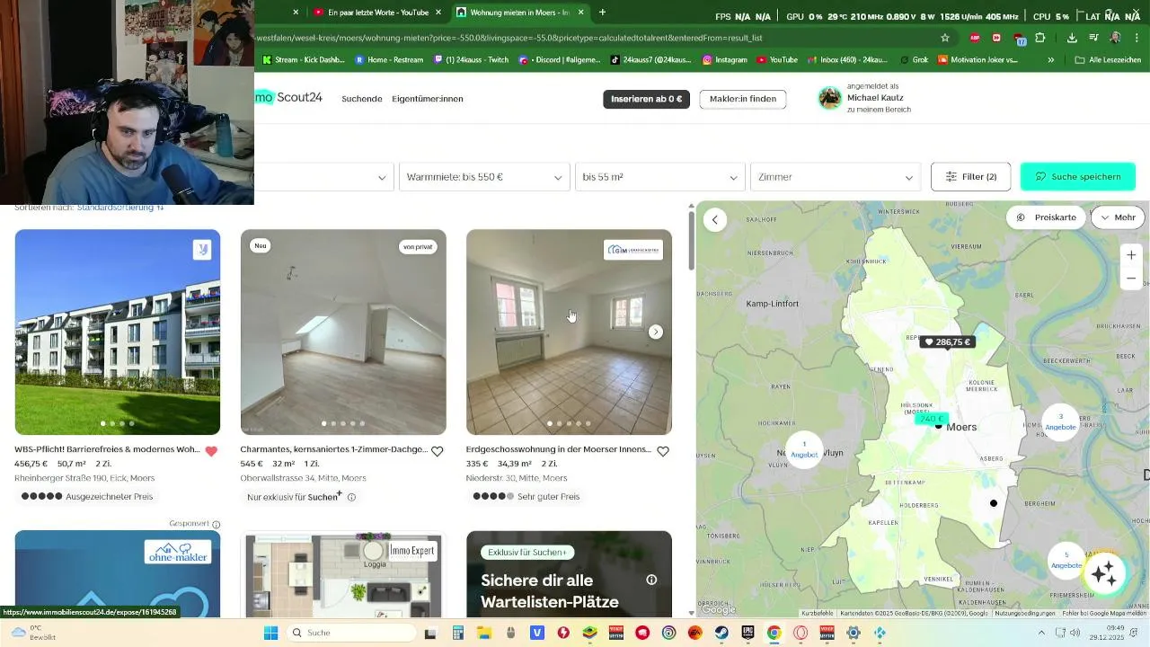The height and width of the screenshot is (647, 1150).
Task: Open Twitch 24kauss bookmark
Action: tap(471, 60)
